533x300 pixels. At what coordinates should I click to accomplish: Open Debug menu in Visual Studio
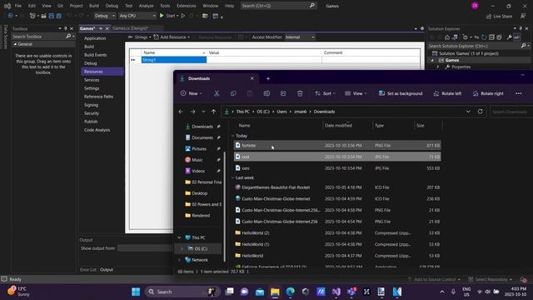click(112, 6)
